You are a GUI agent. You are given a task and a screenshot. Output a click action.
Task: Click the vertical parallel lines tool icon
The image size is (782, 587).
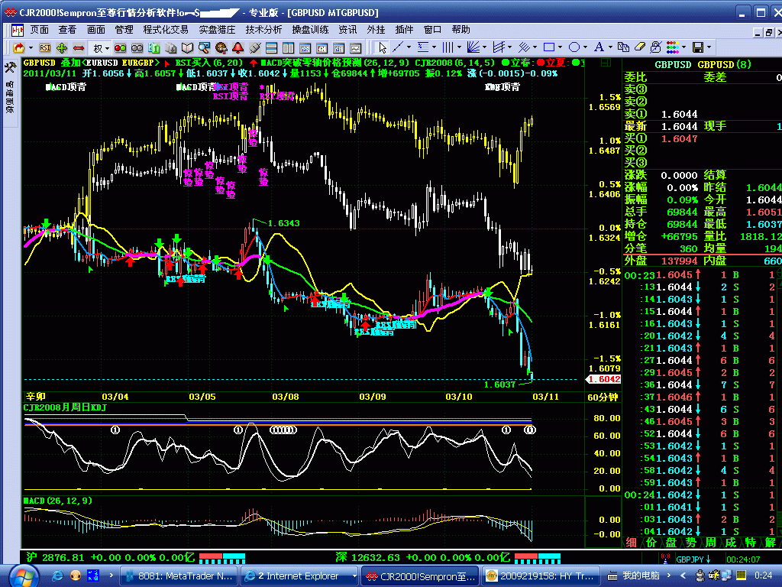pos(448,47)
